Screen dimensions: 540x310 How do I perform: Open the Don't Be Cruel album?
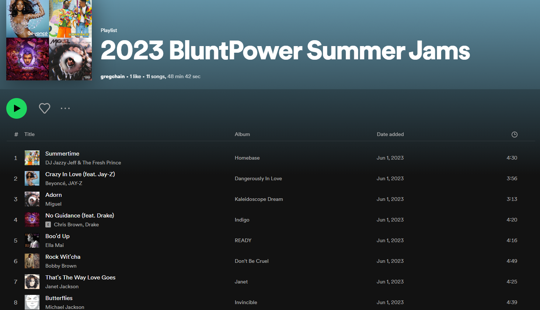click(x=251, y=261)
